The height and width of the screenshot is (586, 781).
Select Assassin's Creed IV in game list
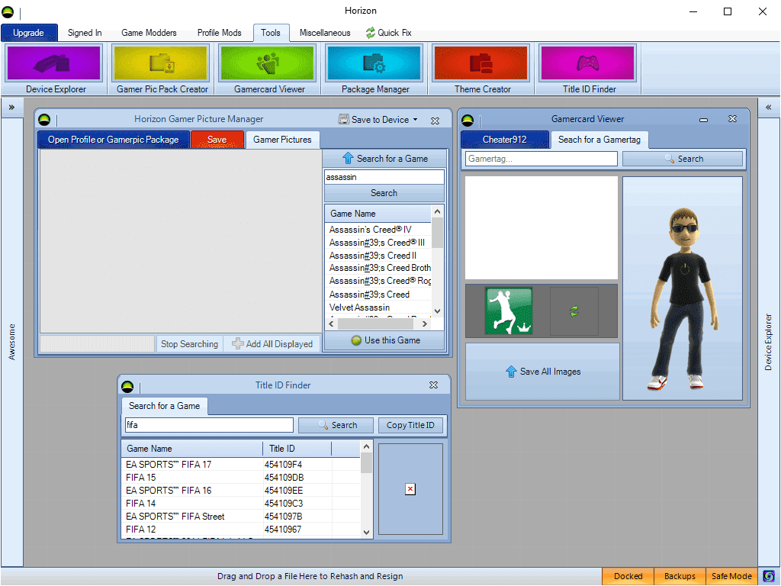(x=378, y=230)
